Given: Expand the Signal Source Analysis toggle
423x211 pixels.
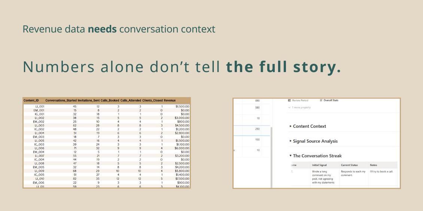Looking at the screenshot, I should click(x=290, y=141).
